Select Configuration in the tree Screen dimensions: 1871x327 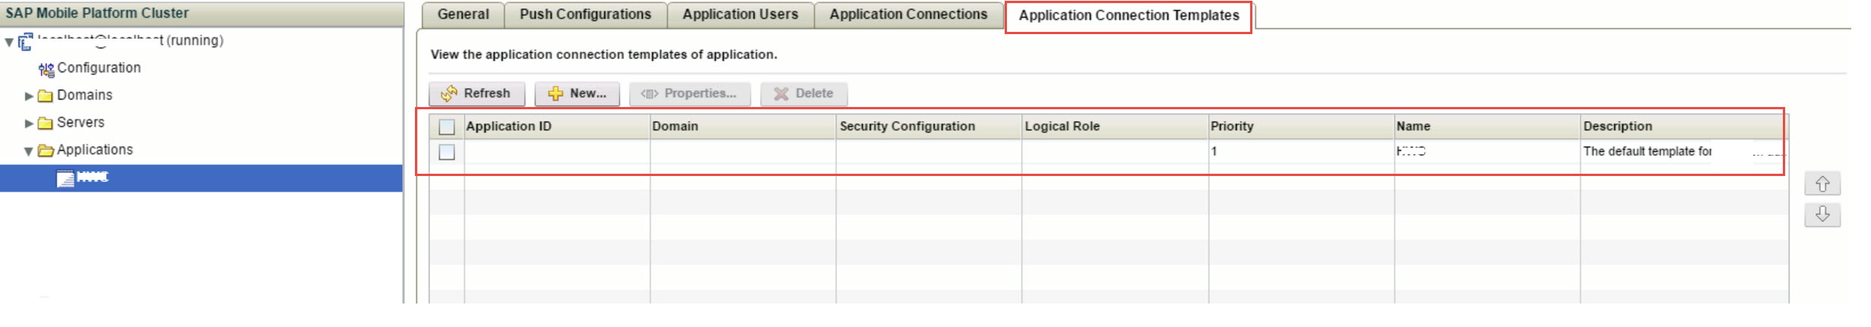tap(99, 68)
